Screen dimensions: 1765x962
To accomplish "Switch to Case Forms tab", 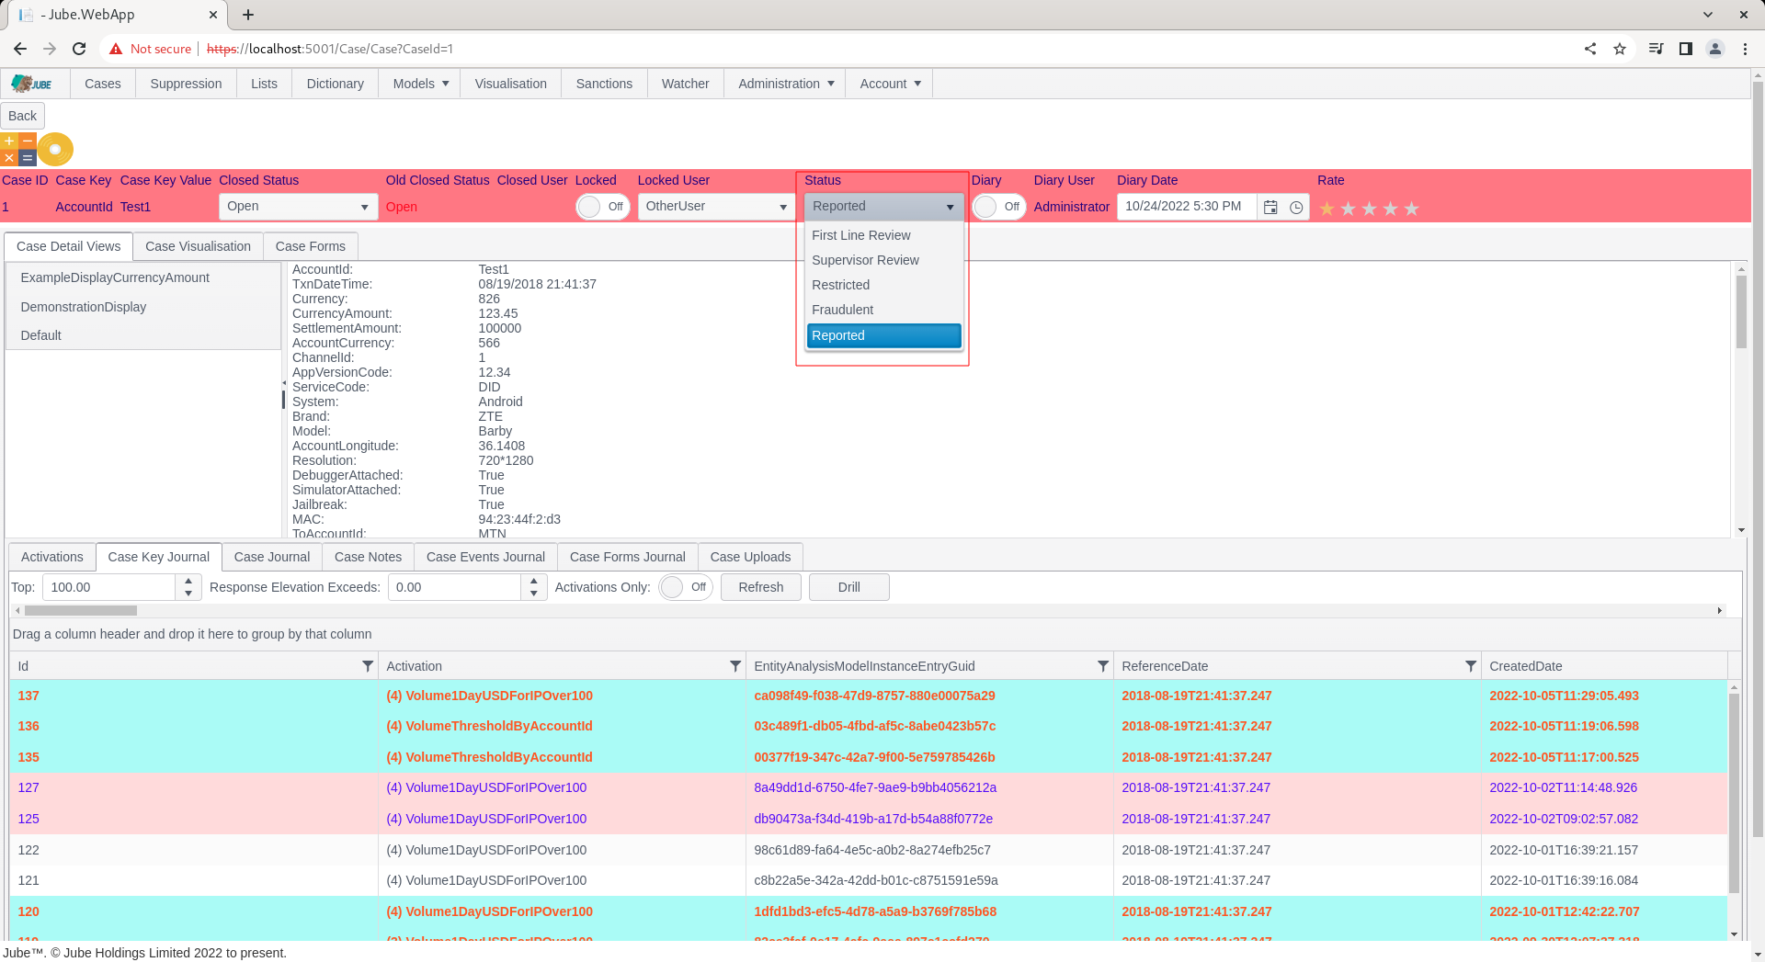I will (x=311, y=246).
